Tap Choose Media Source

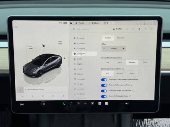tap(35, 90)
